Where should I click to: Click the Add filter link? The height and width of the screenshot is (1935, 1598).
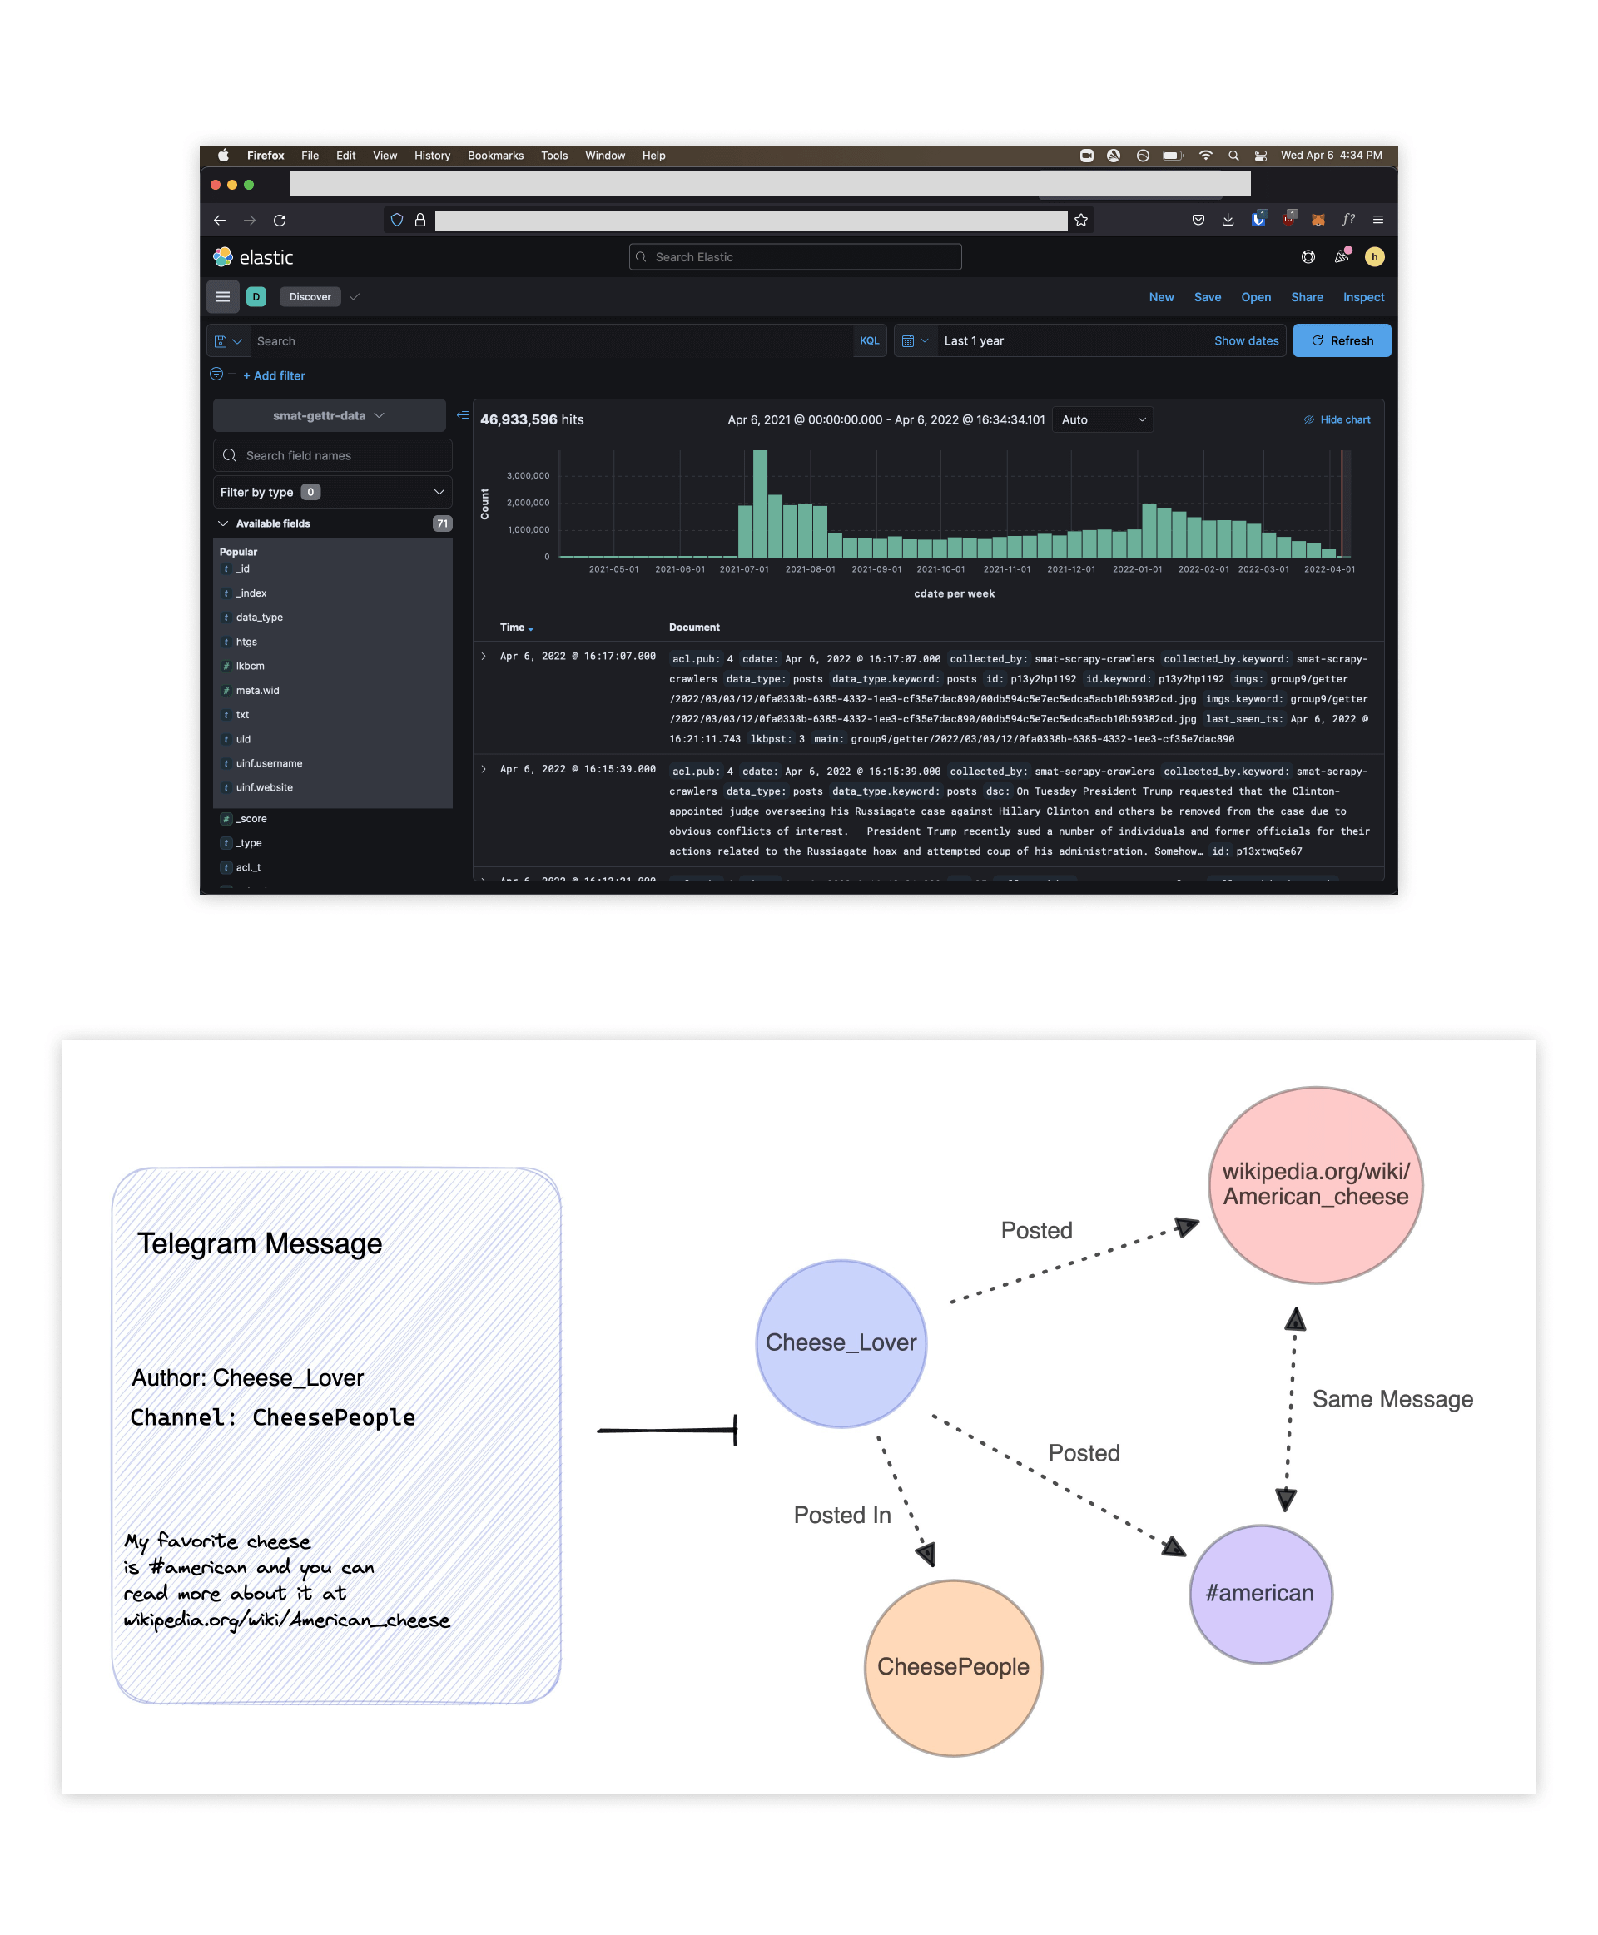click(275, 375)
